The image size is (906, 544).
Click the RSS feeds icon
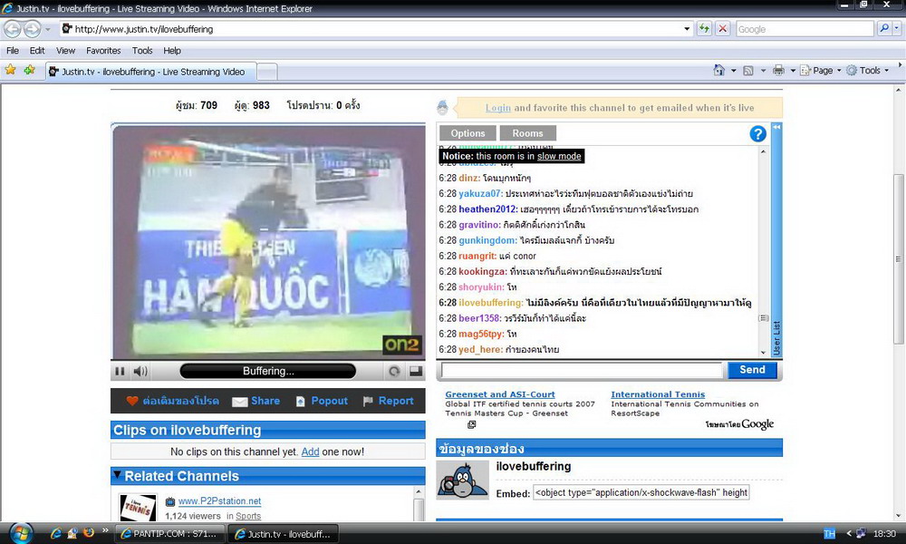[748, 71]
